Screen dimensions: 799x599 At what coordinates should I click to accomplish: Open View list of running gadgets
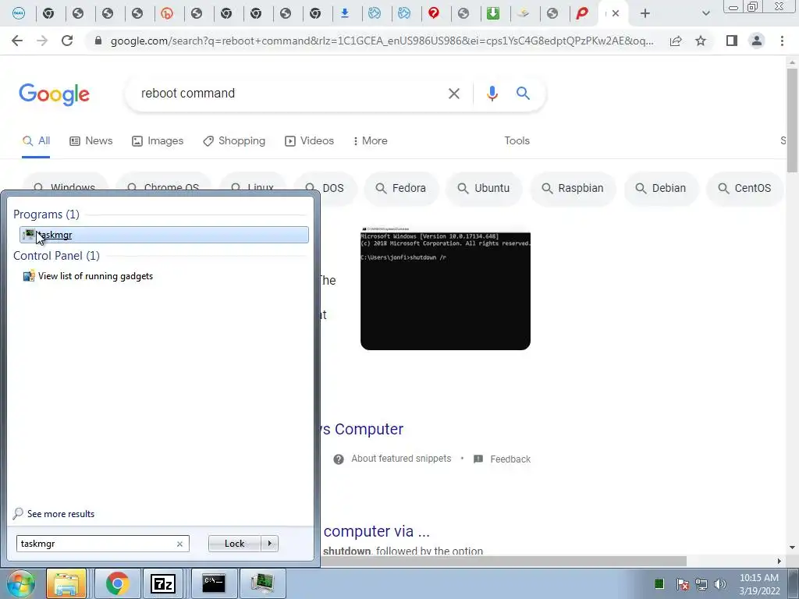tap(95, 276)
